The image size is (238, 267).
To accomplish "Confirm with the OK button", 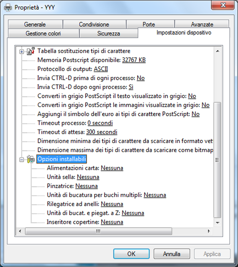I will 131,254.
